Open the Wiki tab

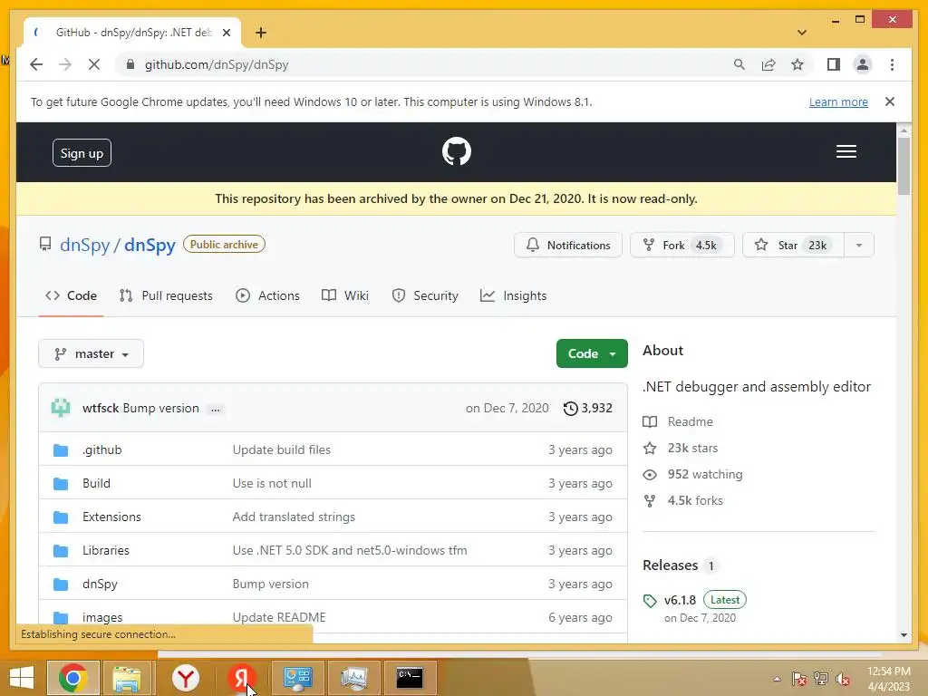tap(345, 295)
